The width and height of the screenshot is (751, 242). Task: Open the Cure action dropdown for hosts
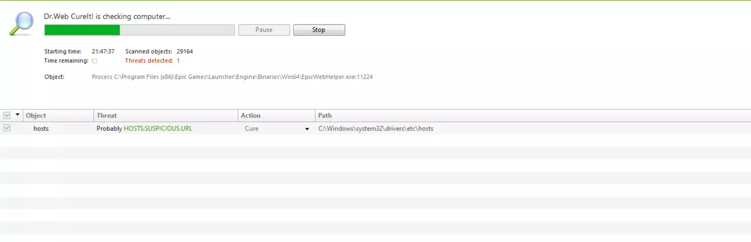(307, 129)
